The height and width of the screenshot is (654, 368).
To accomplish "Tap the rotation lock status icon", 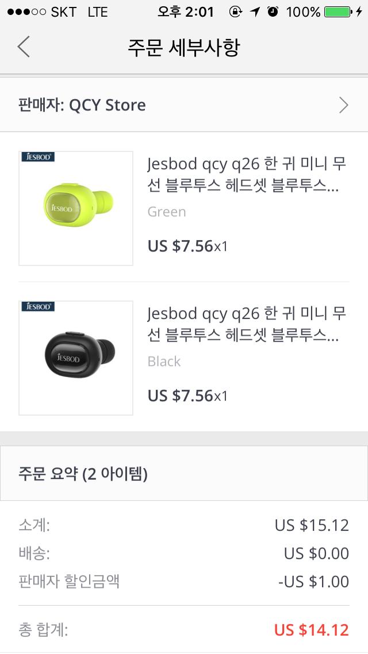I will (235, 12).
